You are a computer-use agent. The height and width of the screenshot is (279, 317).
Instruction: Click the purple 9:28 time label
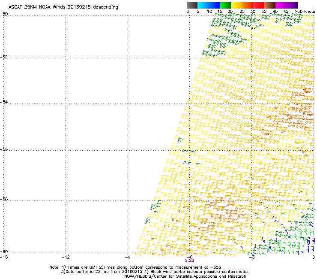click(189, 261)
